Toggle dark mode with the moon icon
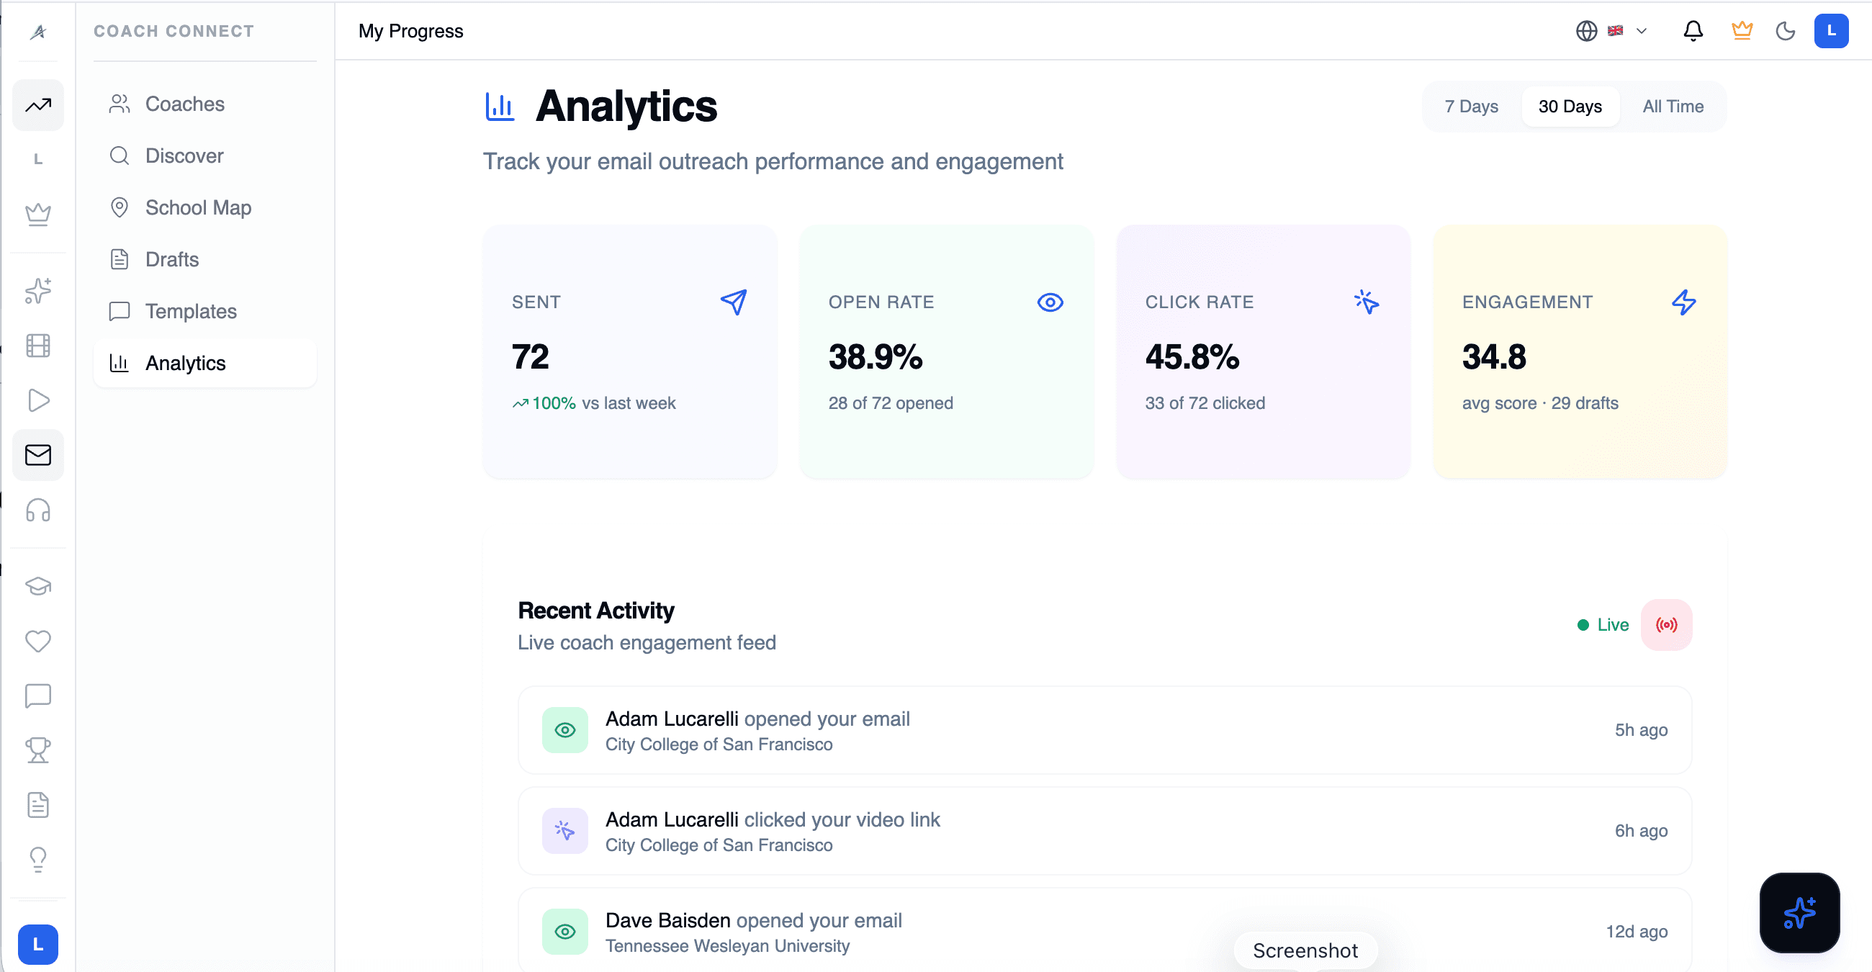Screen dimensions: 1872x972 (1786, 30)
